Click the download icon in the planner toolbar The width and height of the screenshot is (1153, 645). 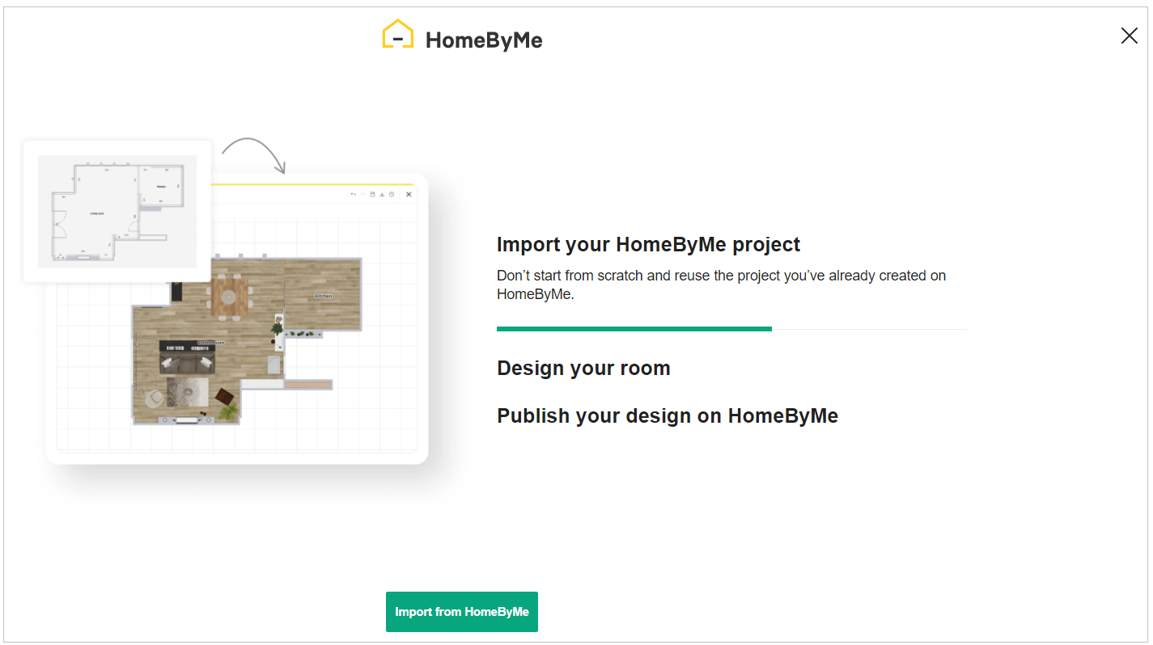pyautogui.click(x=382, y=194)
